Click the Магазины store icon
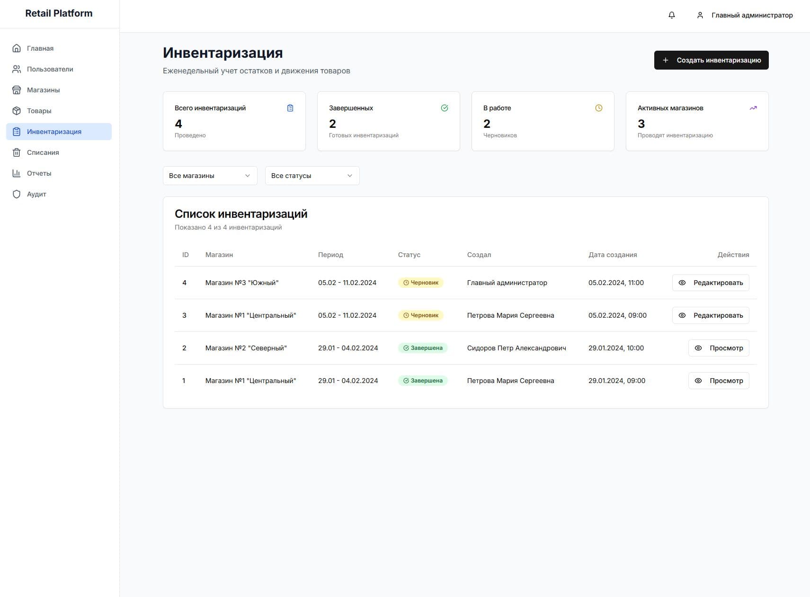 coord(17,90)
